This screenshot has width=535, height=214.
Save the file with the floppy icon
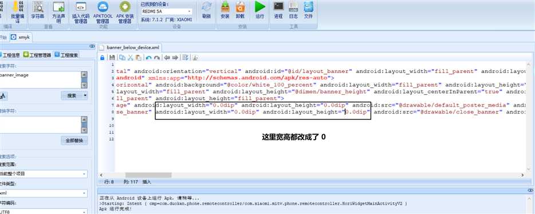112,58
